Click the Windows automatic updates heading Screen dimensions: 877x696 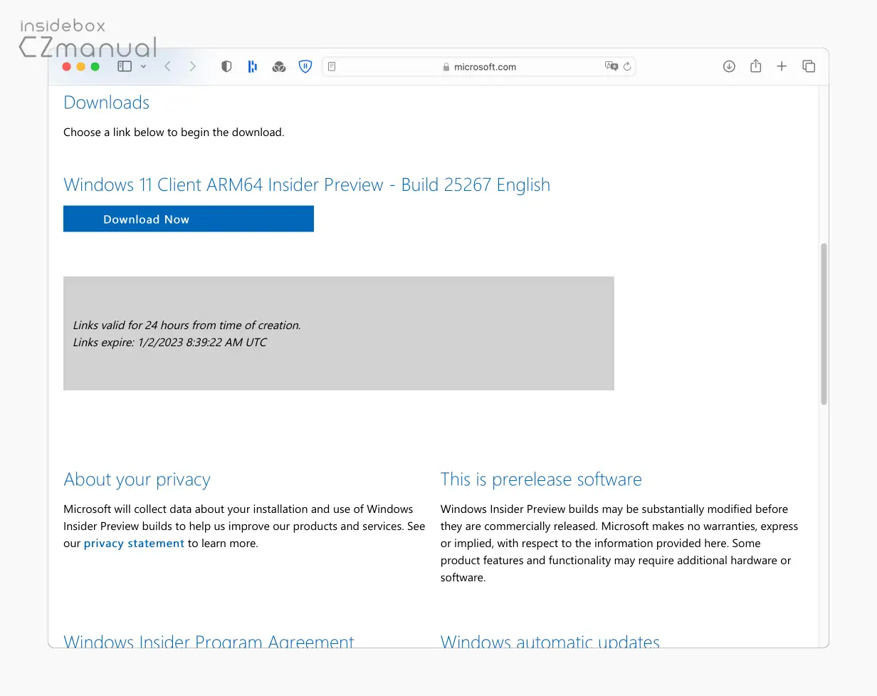550,640
